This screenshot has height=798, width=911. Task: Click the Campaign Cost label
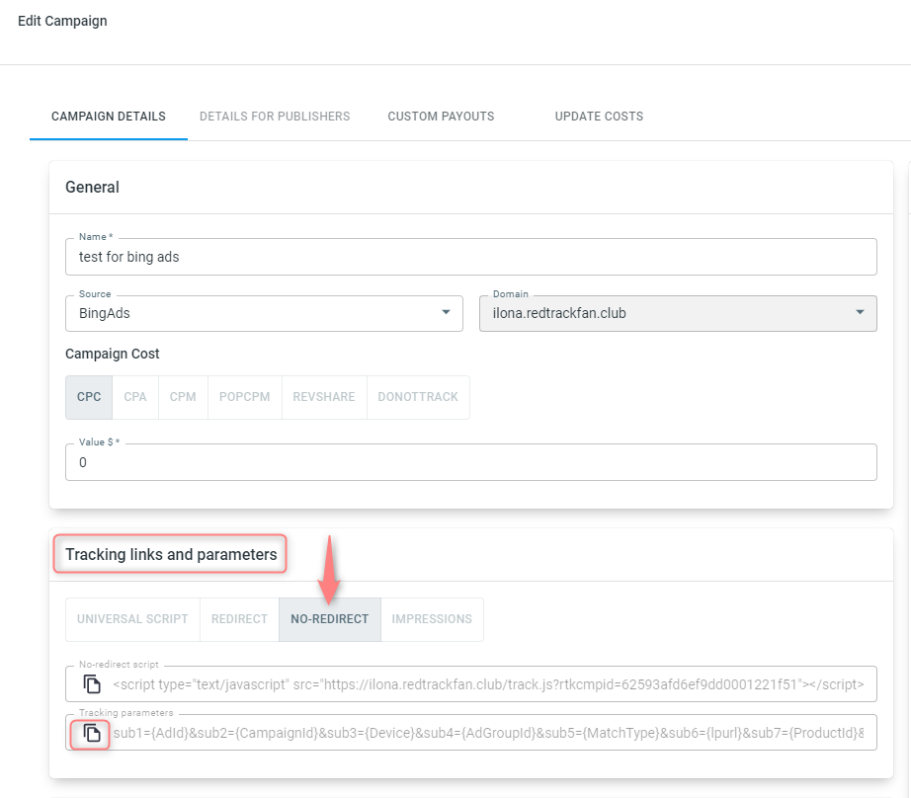coord(112,354)
